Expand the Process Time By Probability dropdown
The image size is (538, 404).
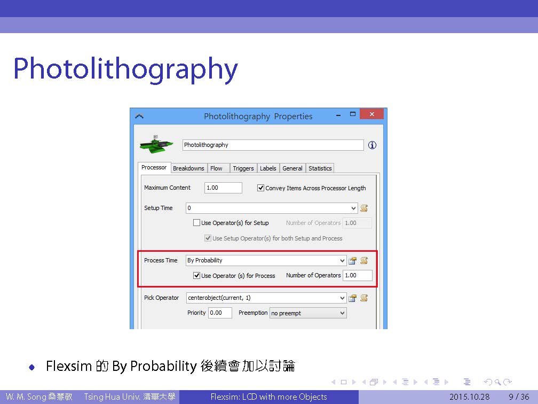[342, 261]
